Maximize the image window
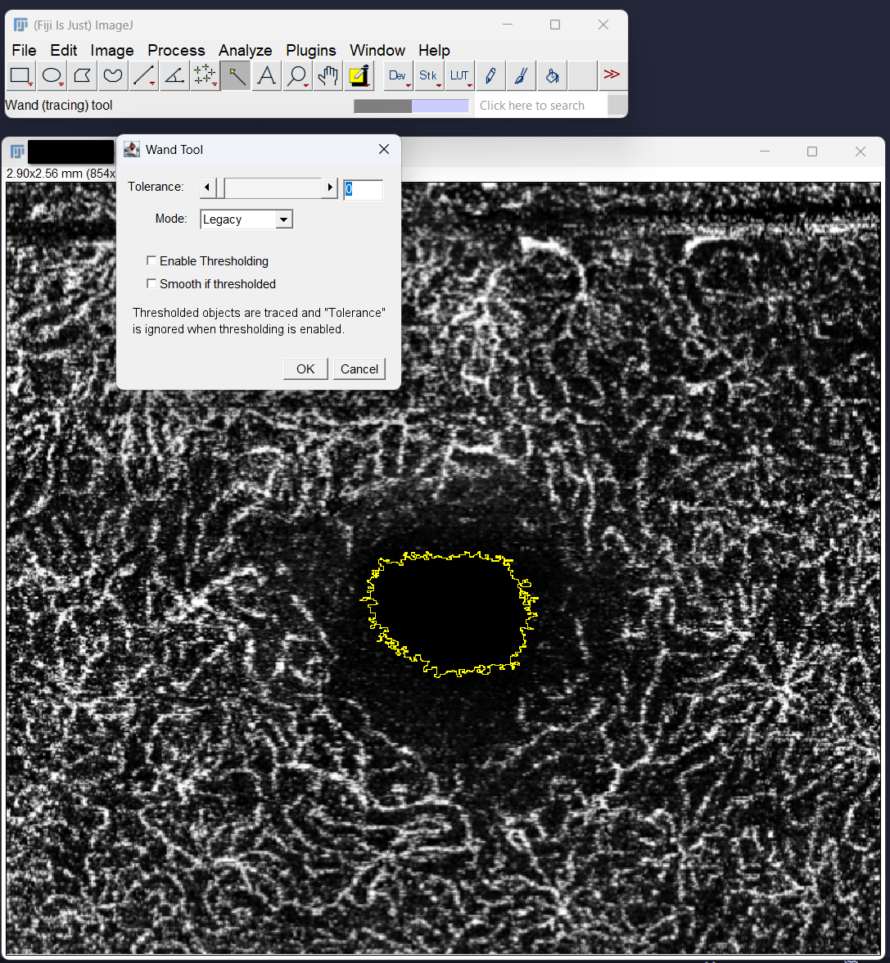 coord(812,151)
